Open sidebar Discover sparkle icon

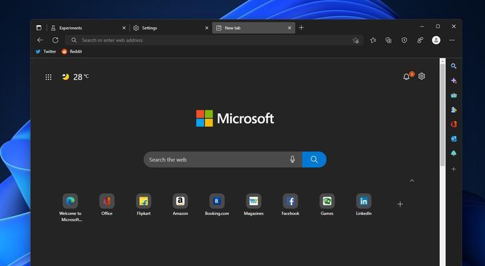pos(454,80)
